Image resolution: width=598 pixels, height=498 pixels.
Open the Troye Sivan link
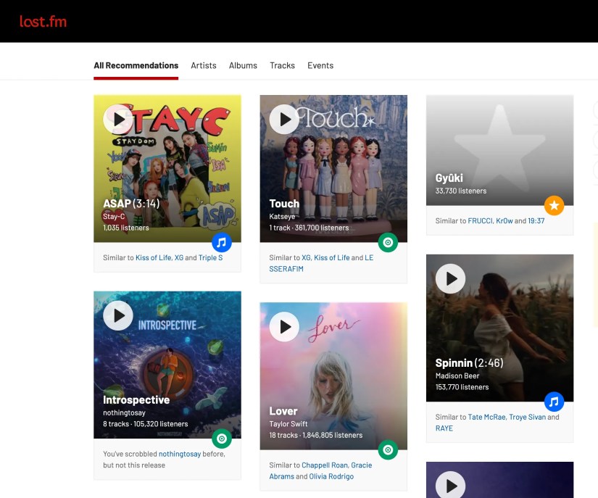pos(528,417)
